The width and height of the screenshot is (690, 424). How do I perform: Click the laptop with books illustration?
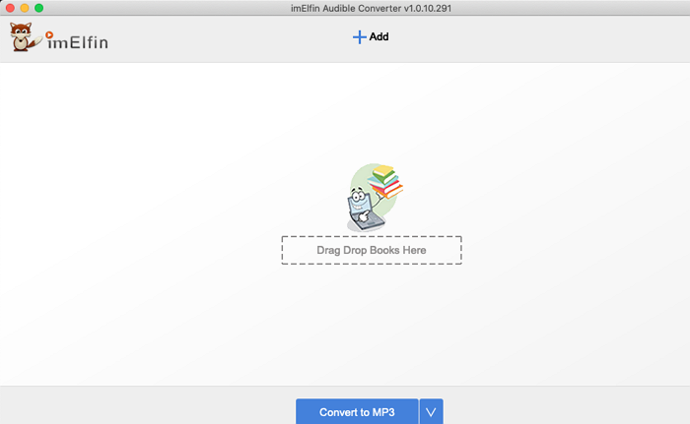[375, 198]
